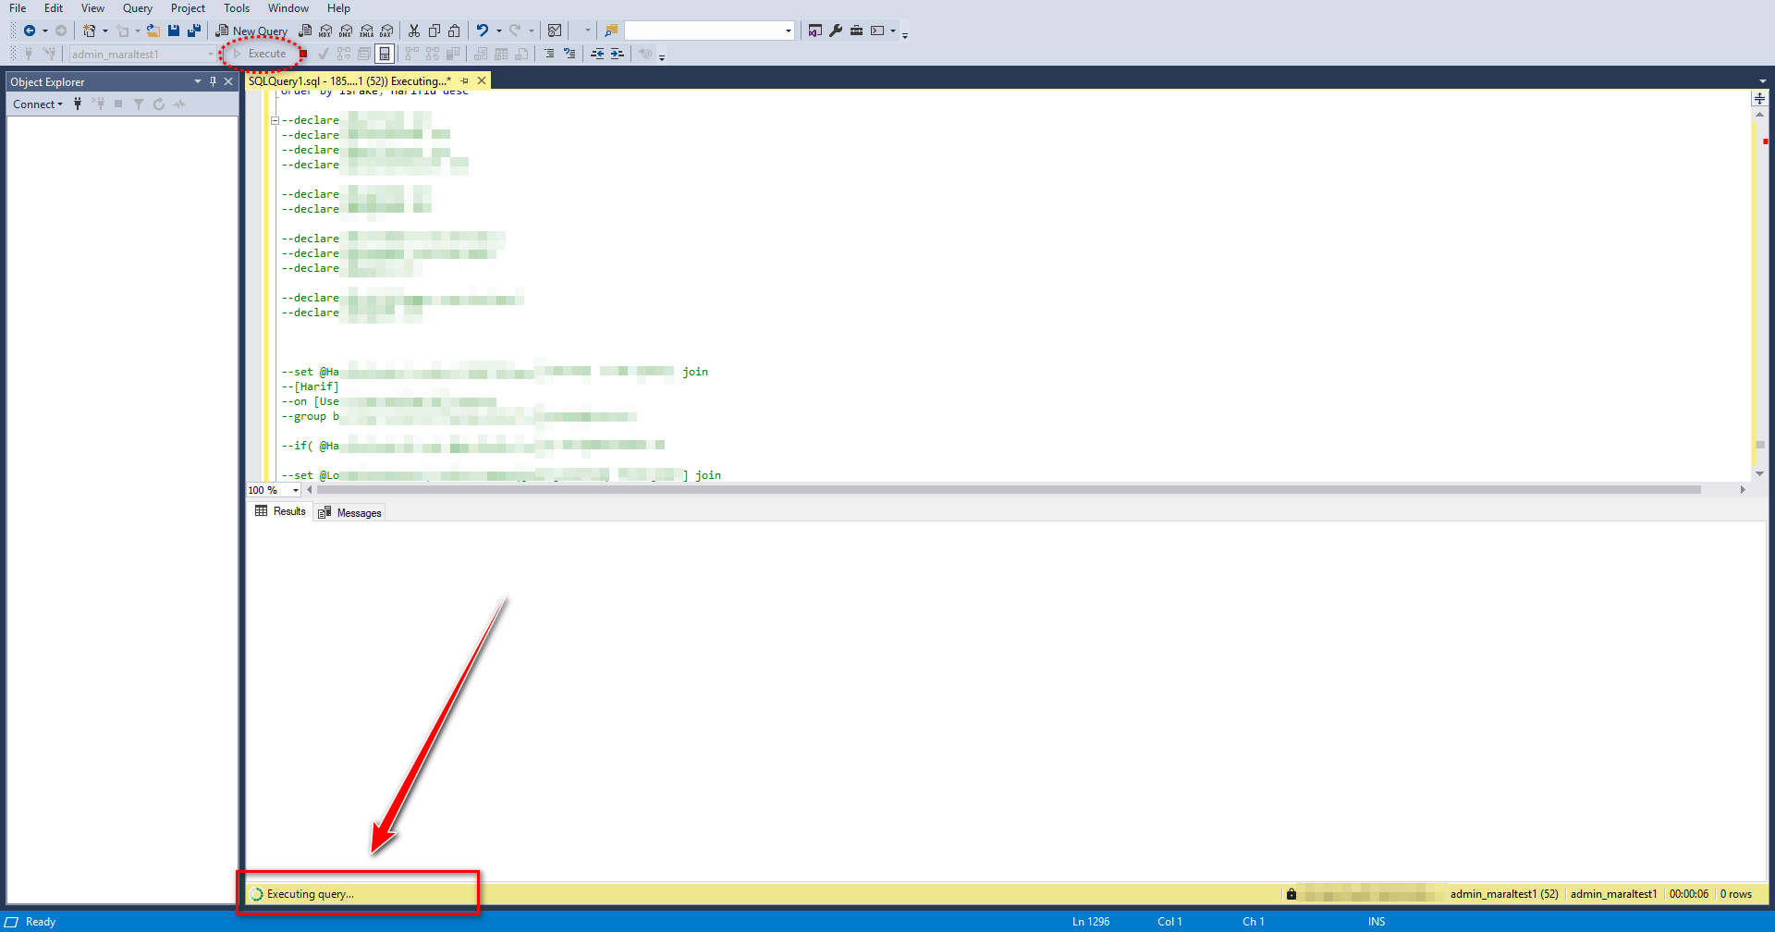Image resolution: width=1775 pixels, height=932 pixels.
Task: Open a new MDX query window
Action: [325, 30]
